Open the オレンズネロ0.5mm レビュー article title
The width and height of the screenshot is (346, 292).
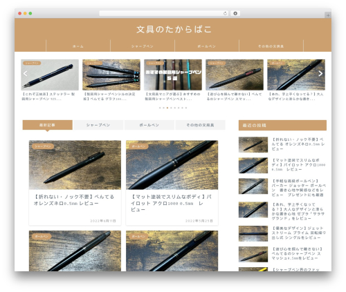tap(74, 200)
